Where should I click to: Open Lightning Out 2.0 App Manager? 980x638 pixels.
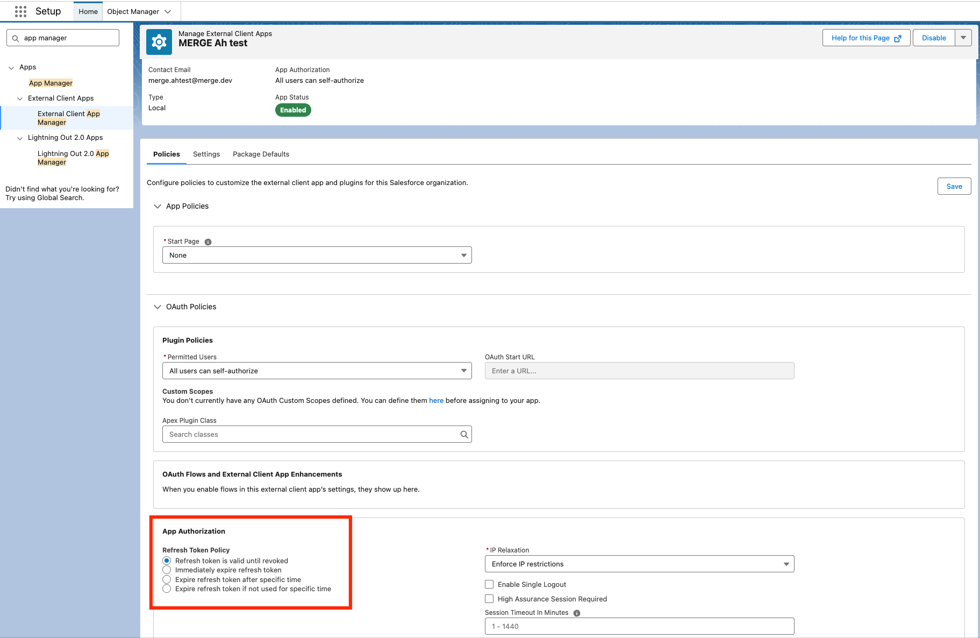point(73,158)
